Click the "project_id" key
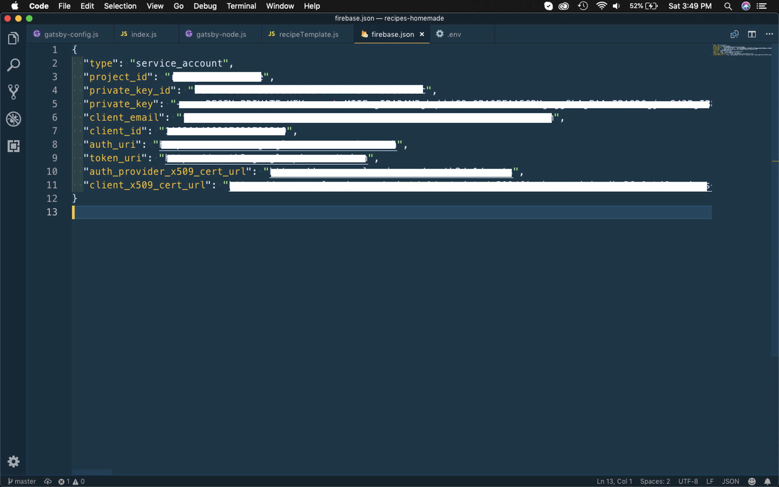This screenshot has width=779, height=487. [x=118, y=77]
